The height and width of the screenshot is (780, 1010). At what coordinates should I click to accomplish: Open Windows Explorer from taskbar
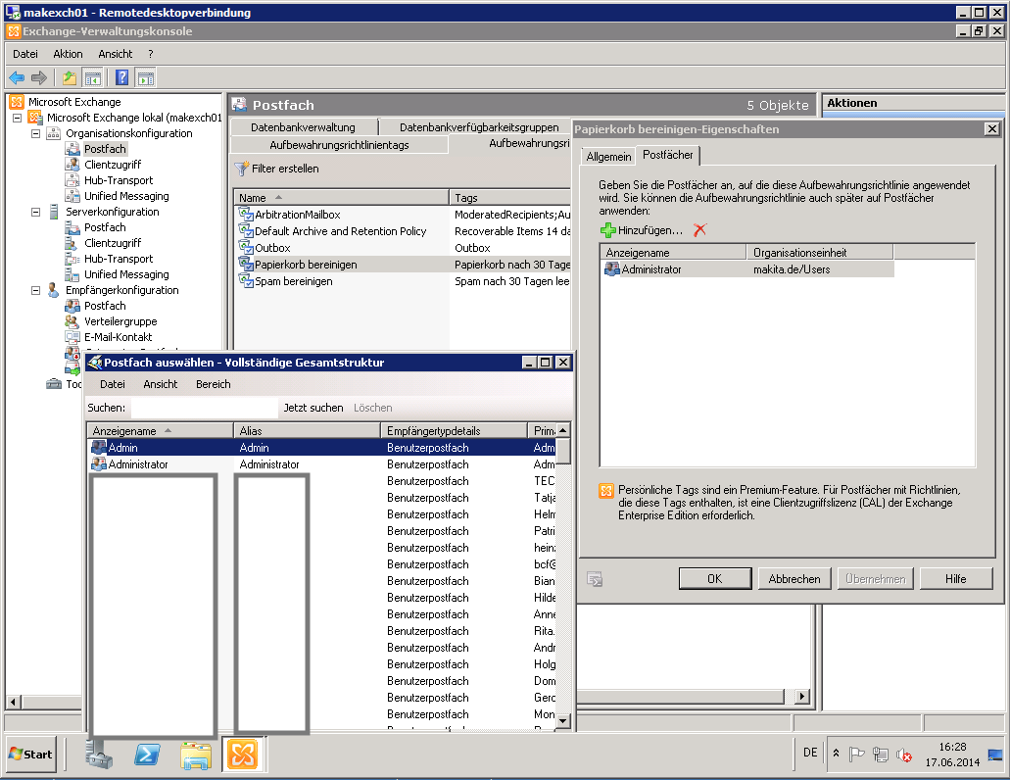[x=196, y=755]
